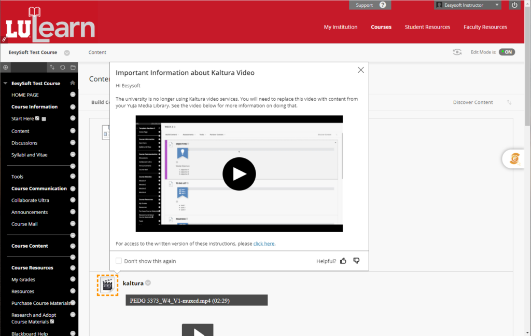Click the thumbs down icon

[356, 261]
